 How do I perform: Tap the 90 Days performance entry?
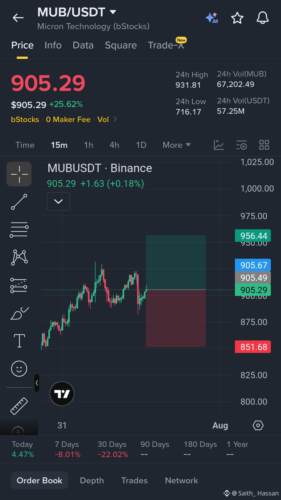[x=155, y=449]
